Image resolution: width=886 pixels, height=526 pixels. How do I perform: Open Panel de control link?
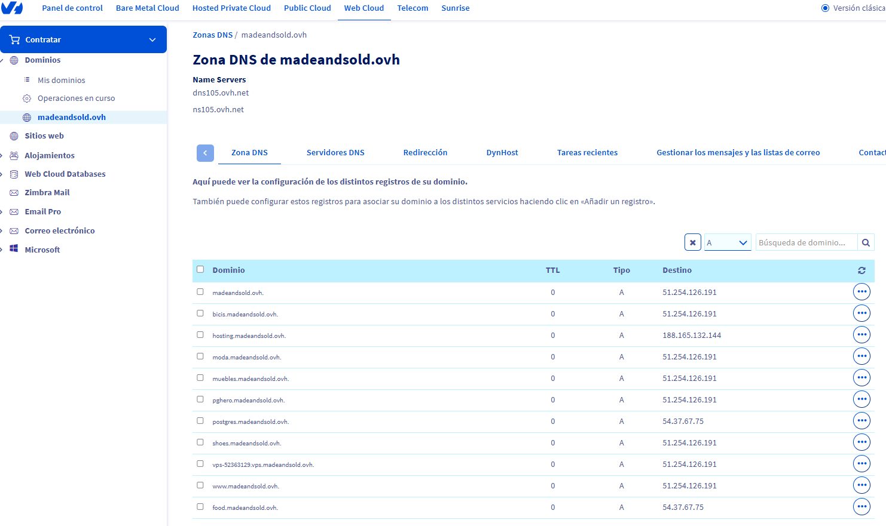pos(72,8)
